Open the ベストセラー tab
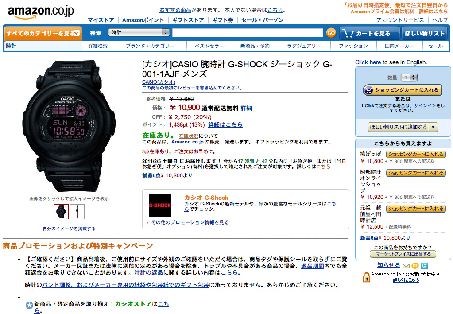Viewport: 453px width, 314px height. (209, 46)
